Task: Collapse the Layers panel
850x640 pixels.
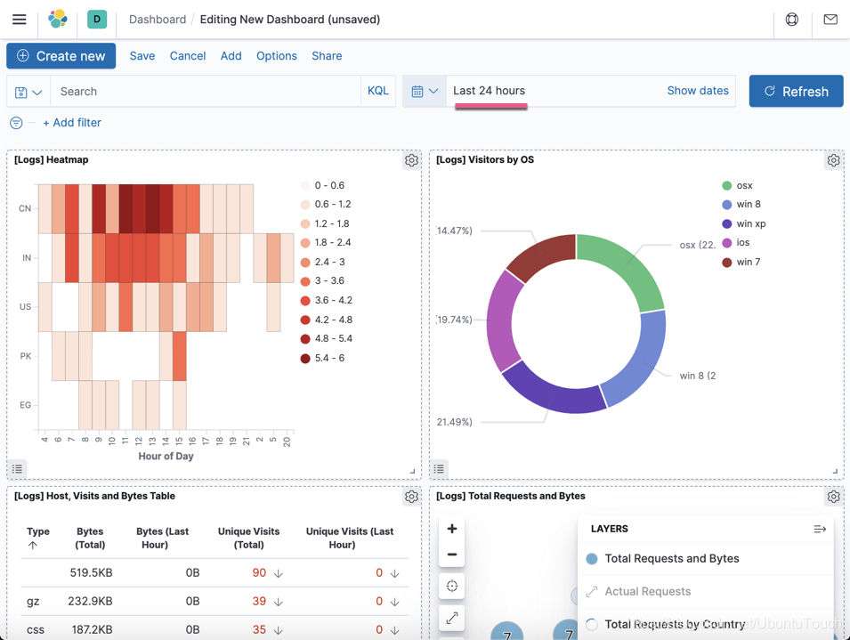Action: [x=820, y=529]
